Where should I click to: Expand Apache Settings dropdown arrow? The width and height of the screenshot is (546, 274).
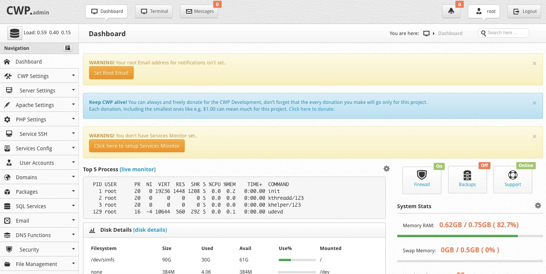coord(73,104)
